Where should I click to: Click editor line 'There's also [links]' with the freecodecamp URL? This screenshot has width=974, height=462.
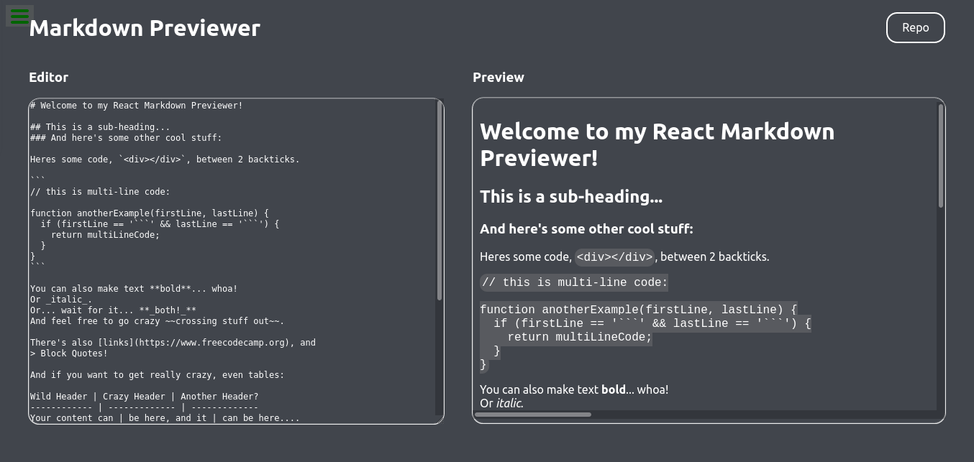click(x=173, y=343)
